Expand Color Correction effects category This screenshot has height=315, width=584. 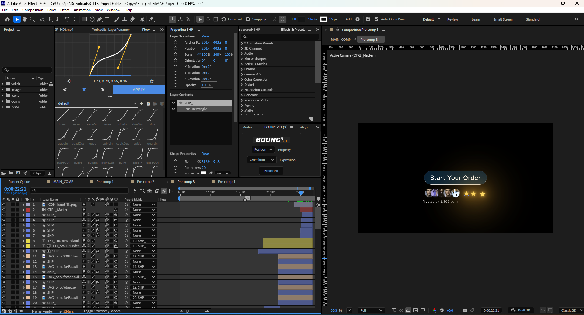click(242, 79)
